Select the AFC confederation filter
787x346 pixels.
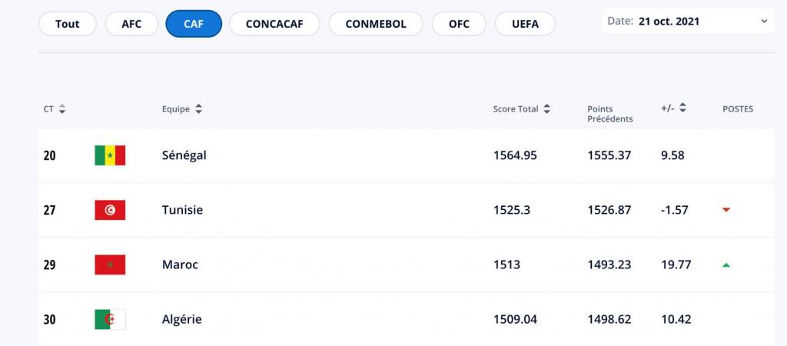coord(131,24)
